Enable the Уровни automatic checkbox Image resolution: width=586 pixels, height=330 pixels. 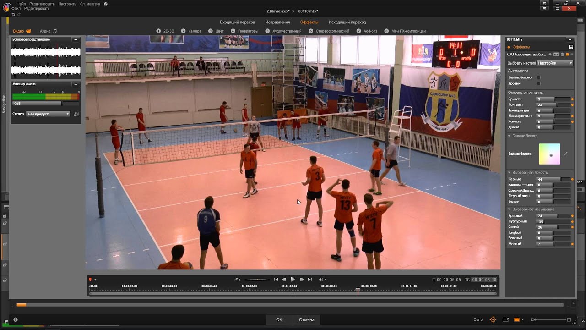(x=539, y=83)
